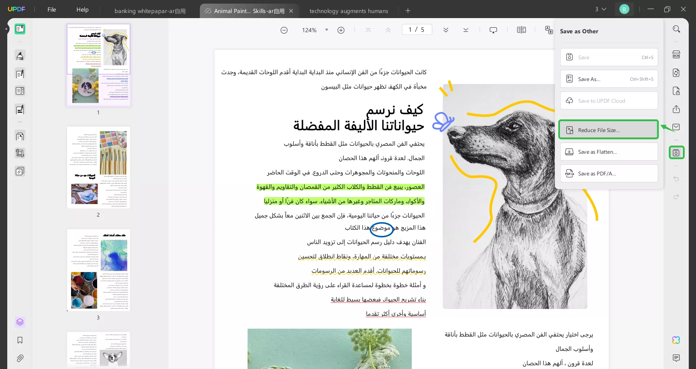Select the Crop Pages tool
Image resolution: width=696 pixels, height=369 pixels.
click(20, 153)
